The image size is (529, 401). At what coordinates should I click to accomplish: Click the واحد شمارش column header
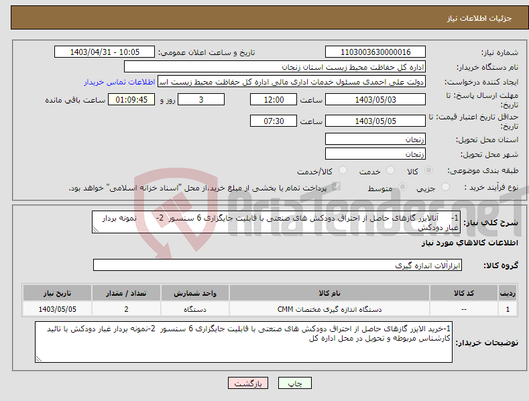(195, 293)
